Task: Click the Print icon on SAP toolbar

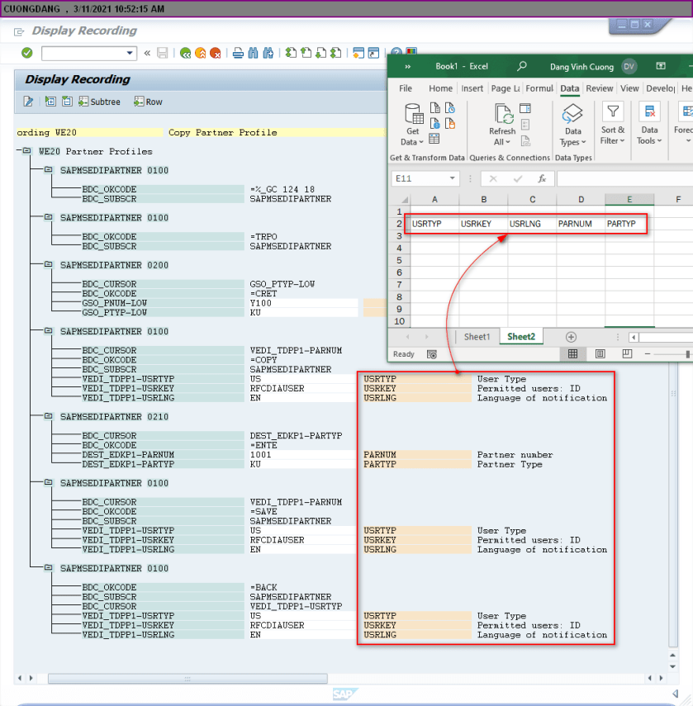Action: coord(237,52)
